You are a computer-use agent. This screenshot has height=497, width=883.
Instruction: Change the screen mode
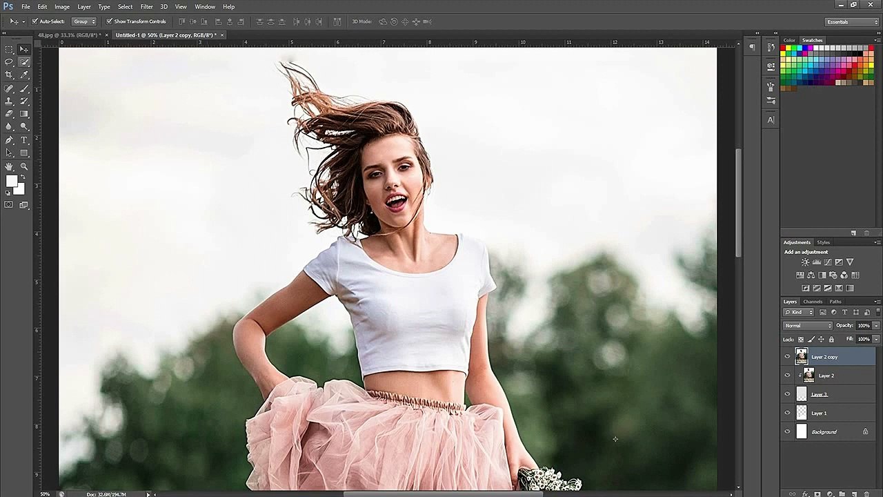coord(24,204)
